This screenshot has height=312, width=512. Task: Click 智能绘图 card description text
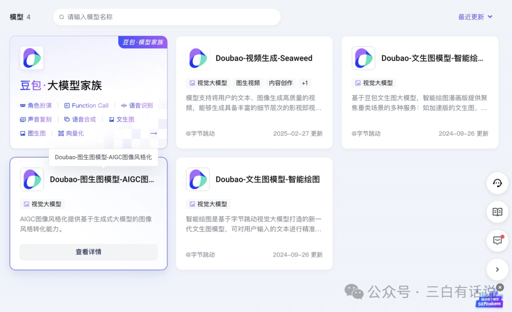coord(254,224)
